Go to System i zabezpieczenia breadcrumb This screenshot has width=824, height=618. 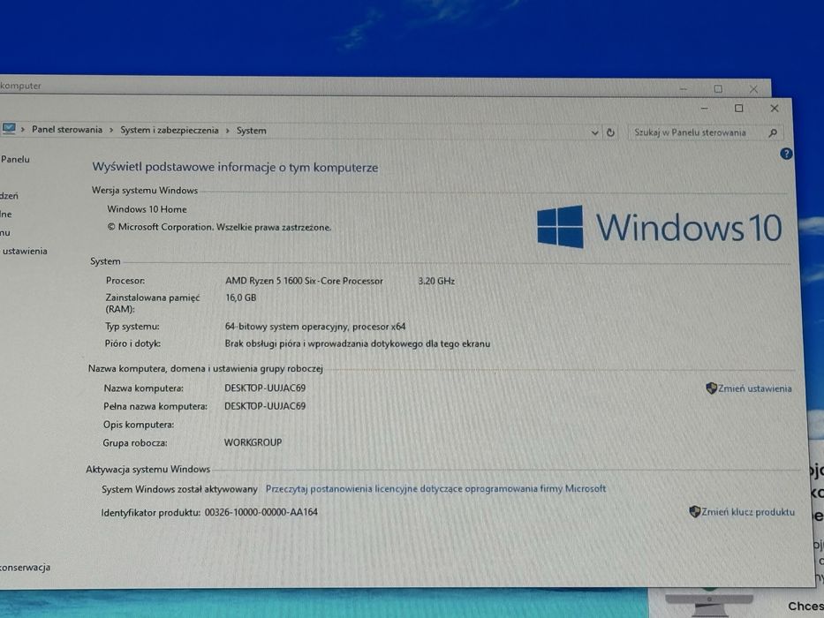[170, 131]
